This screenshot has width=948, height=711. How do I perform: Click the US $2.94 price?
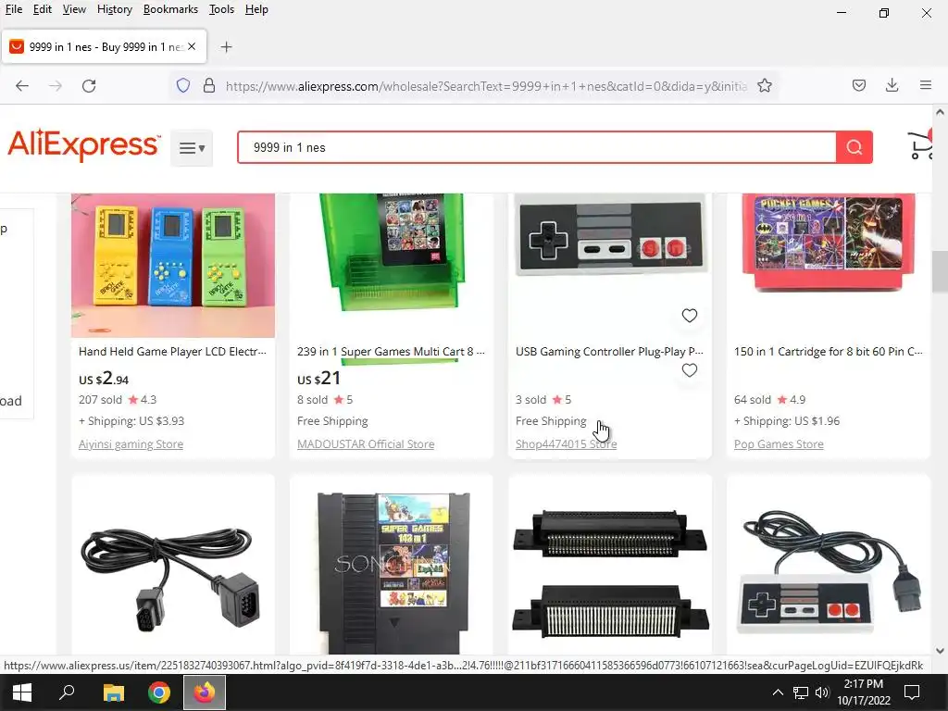[104, 379]
